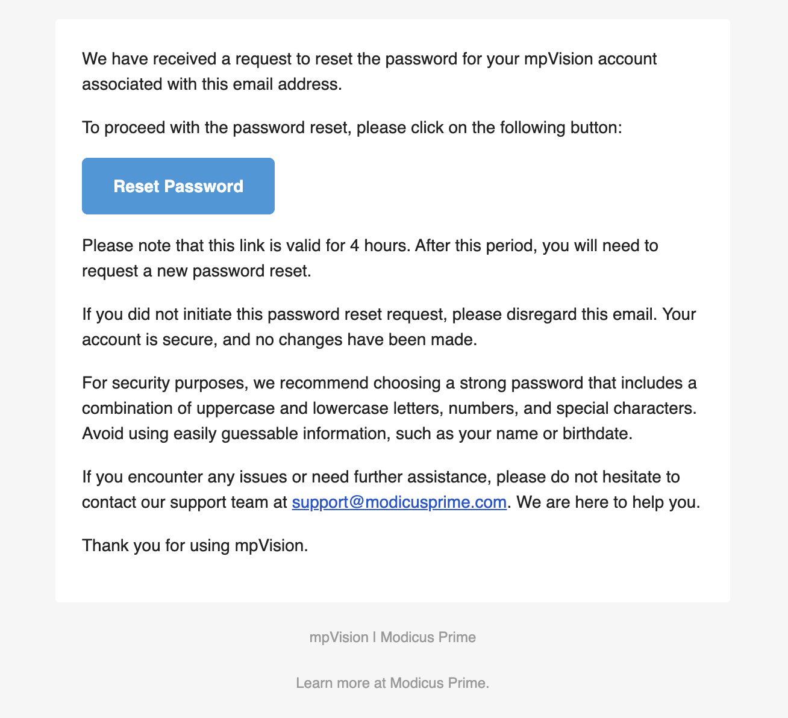This screenshot has width=788, height=718.
Task: Click the blue Reset Password button
Action: 178,186
